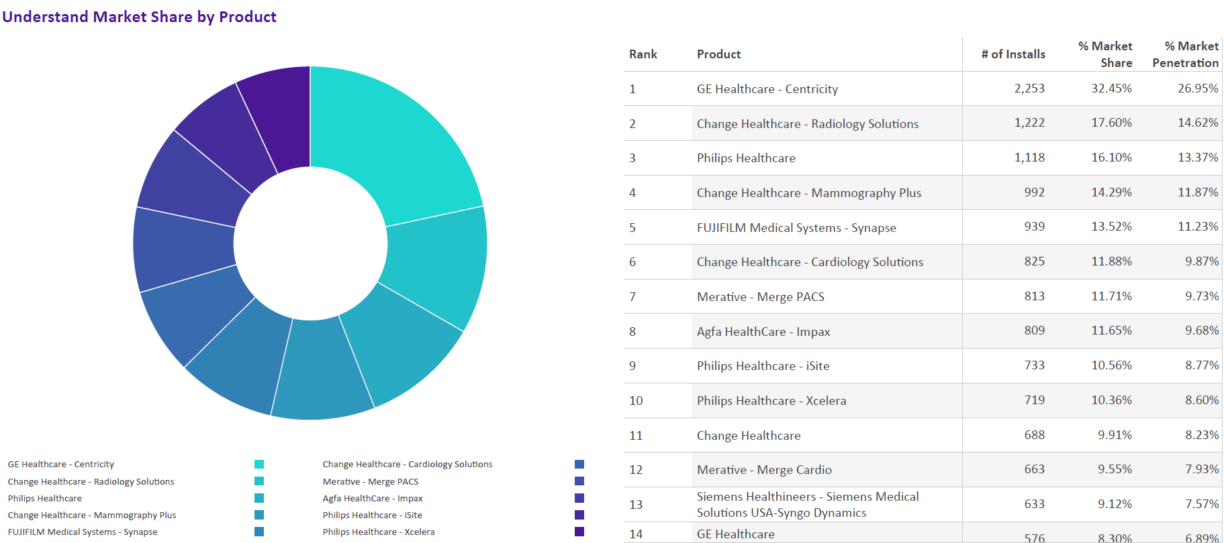The height and width of the screenshot is (543, 1224).
Task: Click 'Agfa HealthCare - Impax' legend label
Action: (x=373, y=498)
